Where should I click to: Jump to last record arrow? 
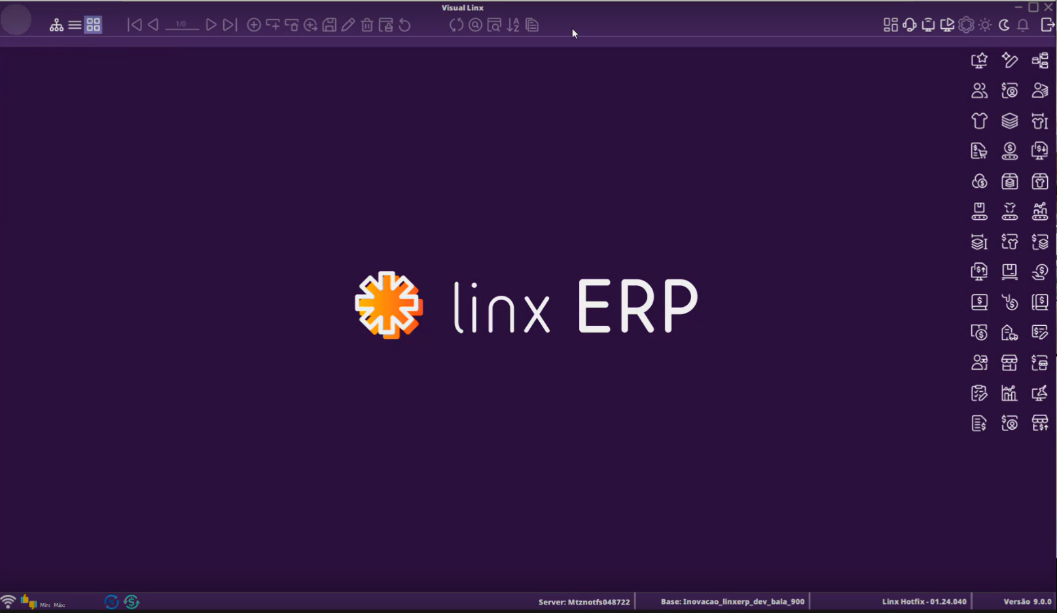[229, 25]
